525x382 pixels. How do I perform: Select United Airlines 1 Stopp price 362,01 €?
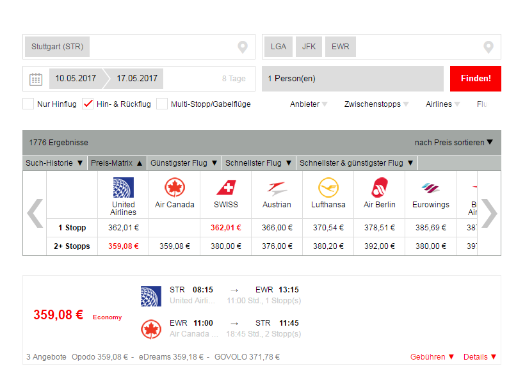click(x=123, y=228)
